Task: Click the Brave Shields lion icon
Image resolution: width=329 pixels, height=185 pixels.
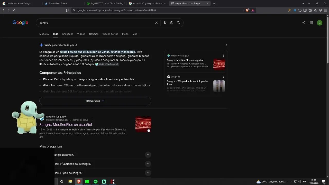Action: tap(247, 10)
